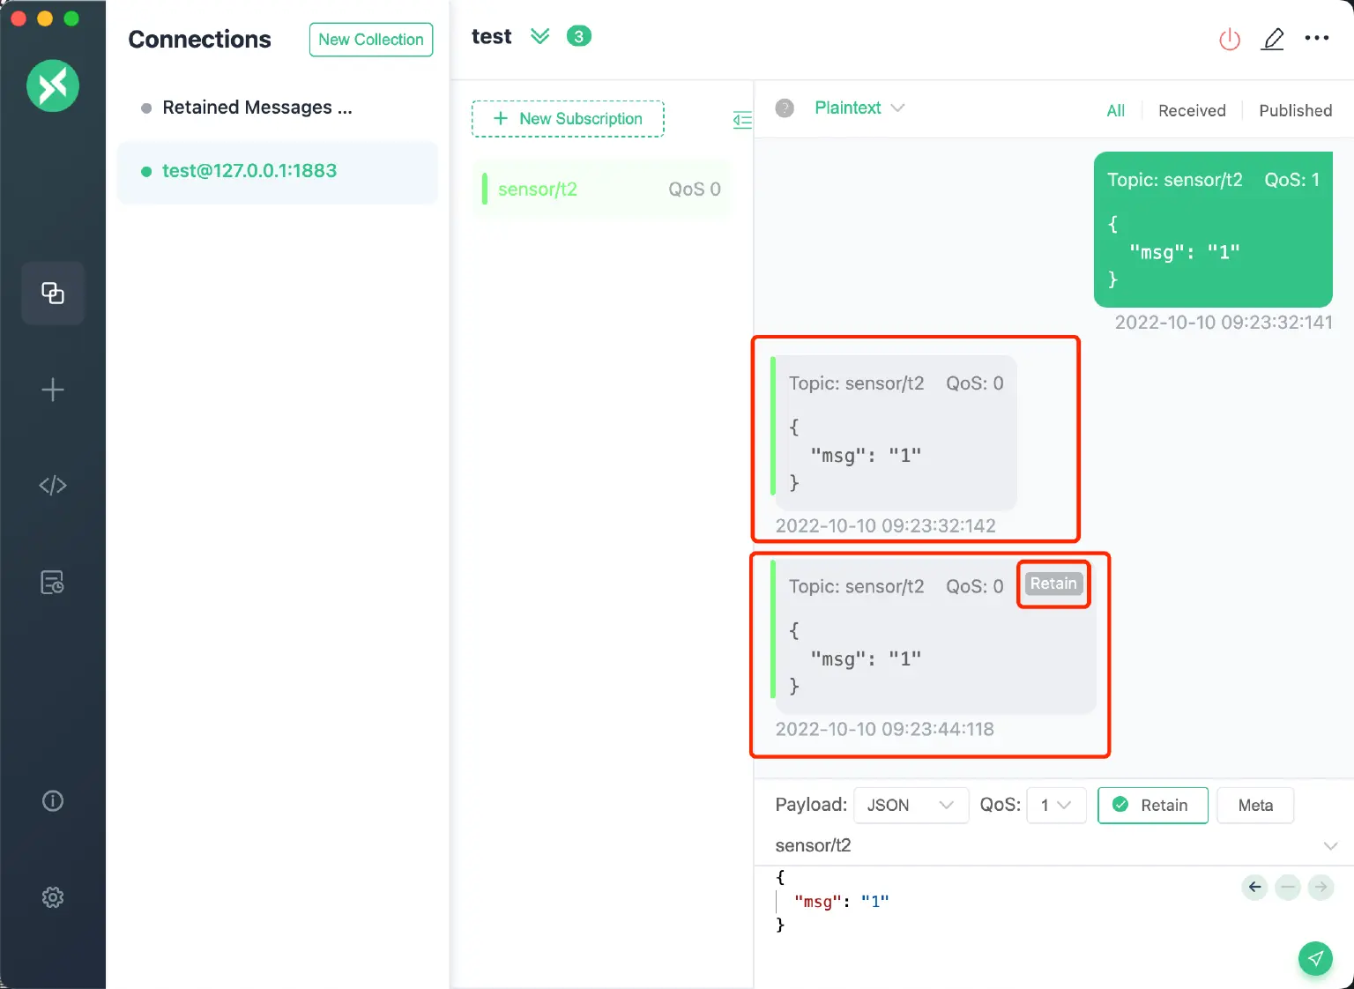The image size is (1354, 989).
Task: Enable the Retain flag for publishing
Action: point(1152,805)
